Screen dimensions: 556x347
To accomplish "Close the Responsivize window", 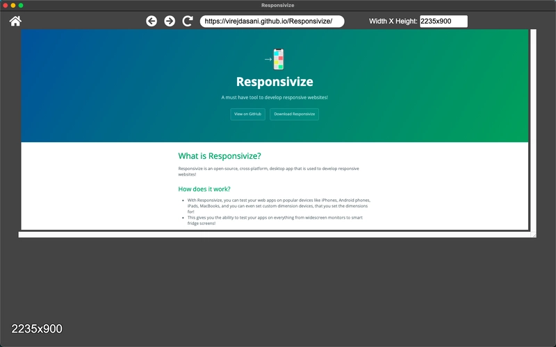I will tap(6, 6).
